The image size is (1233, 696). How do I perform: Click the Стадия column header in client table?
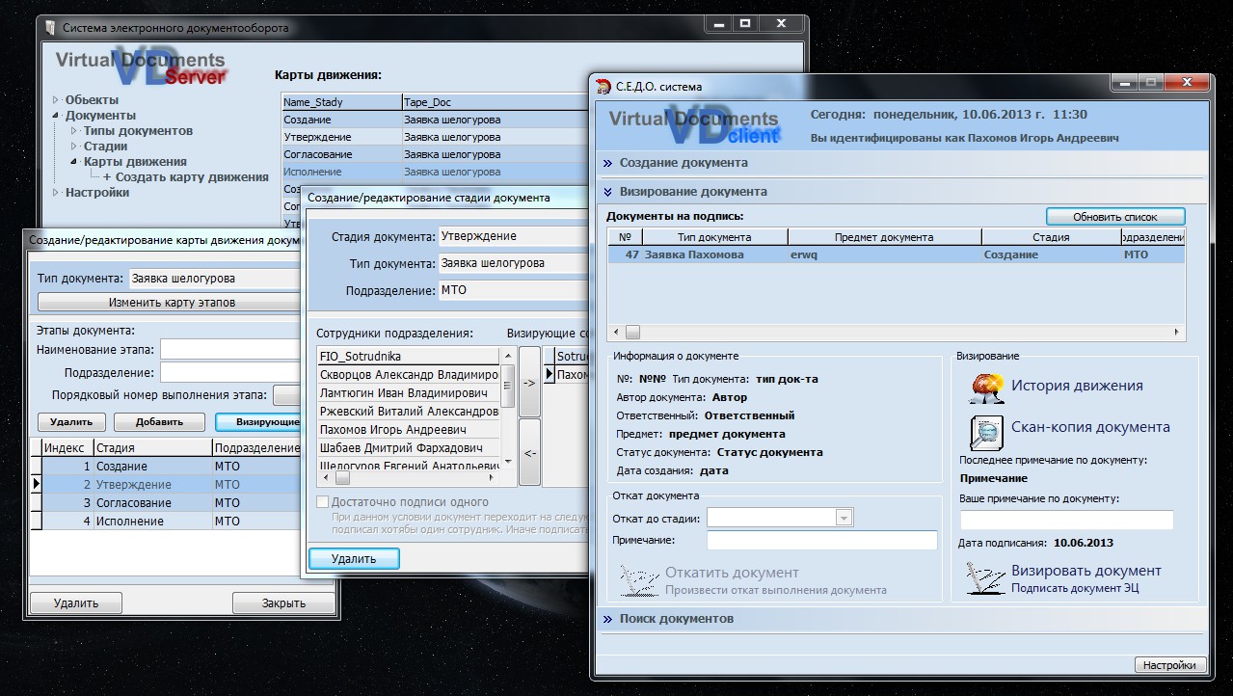(x=1051, y=237)
